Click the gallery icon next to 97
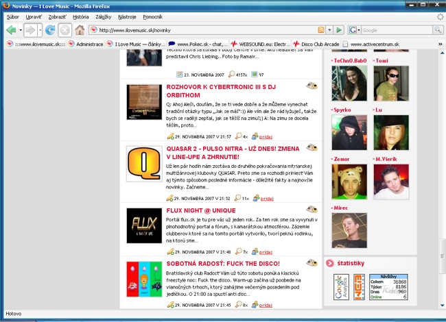The image size is (446, 322). (x=255, y=75)
